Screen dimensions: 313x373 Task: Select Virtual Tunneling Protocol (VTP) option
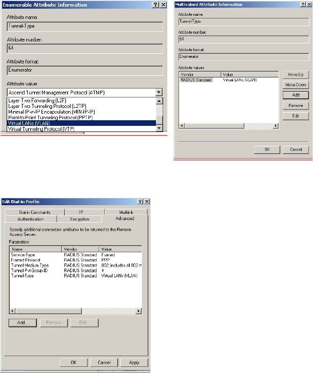[x=82, y=129]
